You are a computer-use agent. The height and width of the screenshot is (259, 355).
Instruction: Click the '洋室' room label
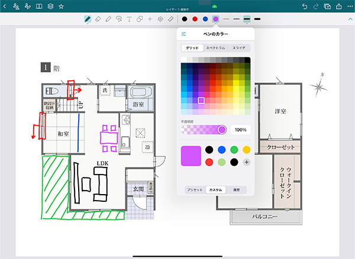[280, 112]
